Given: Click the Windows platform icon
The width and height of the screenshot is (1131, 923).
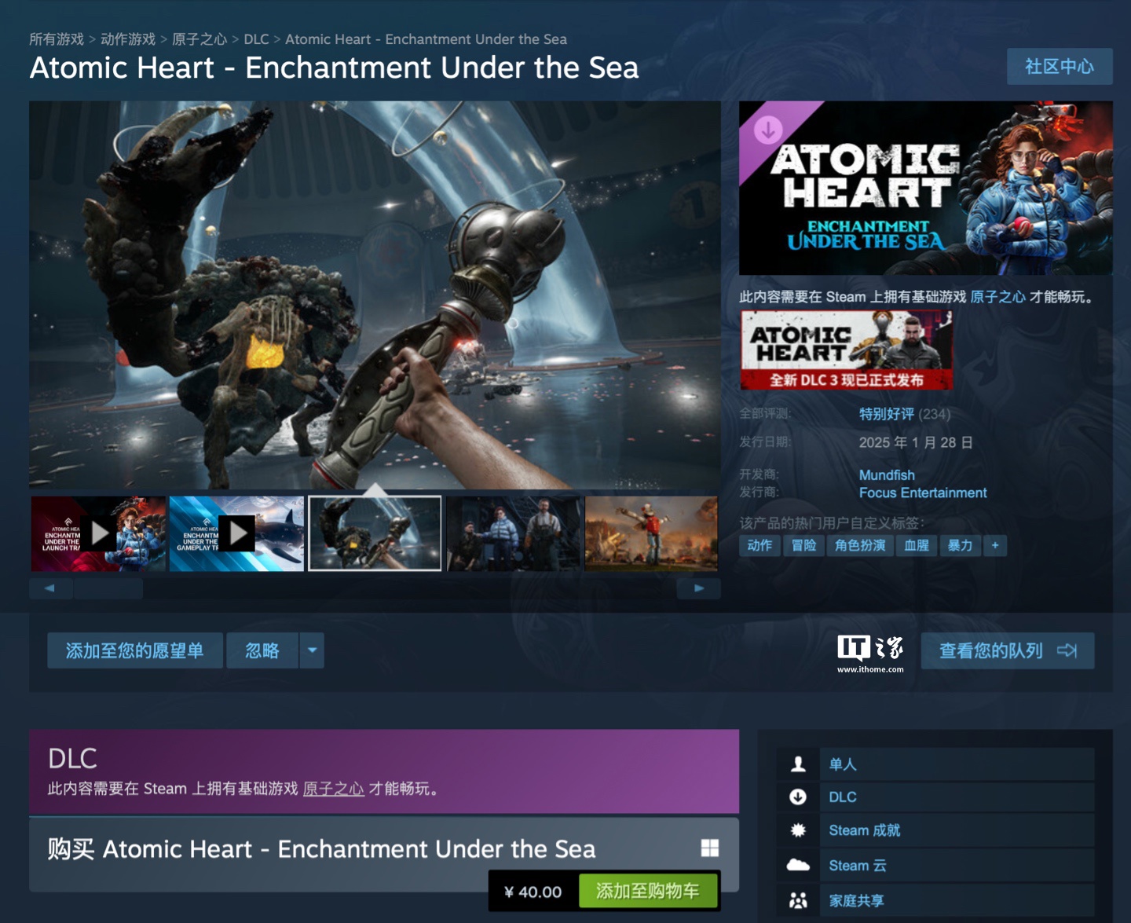Looking at the screenshot, I should coord(710,848).
